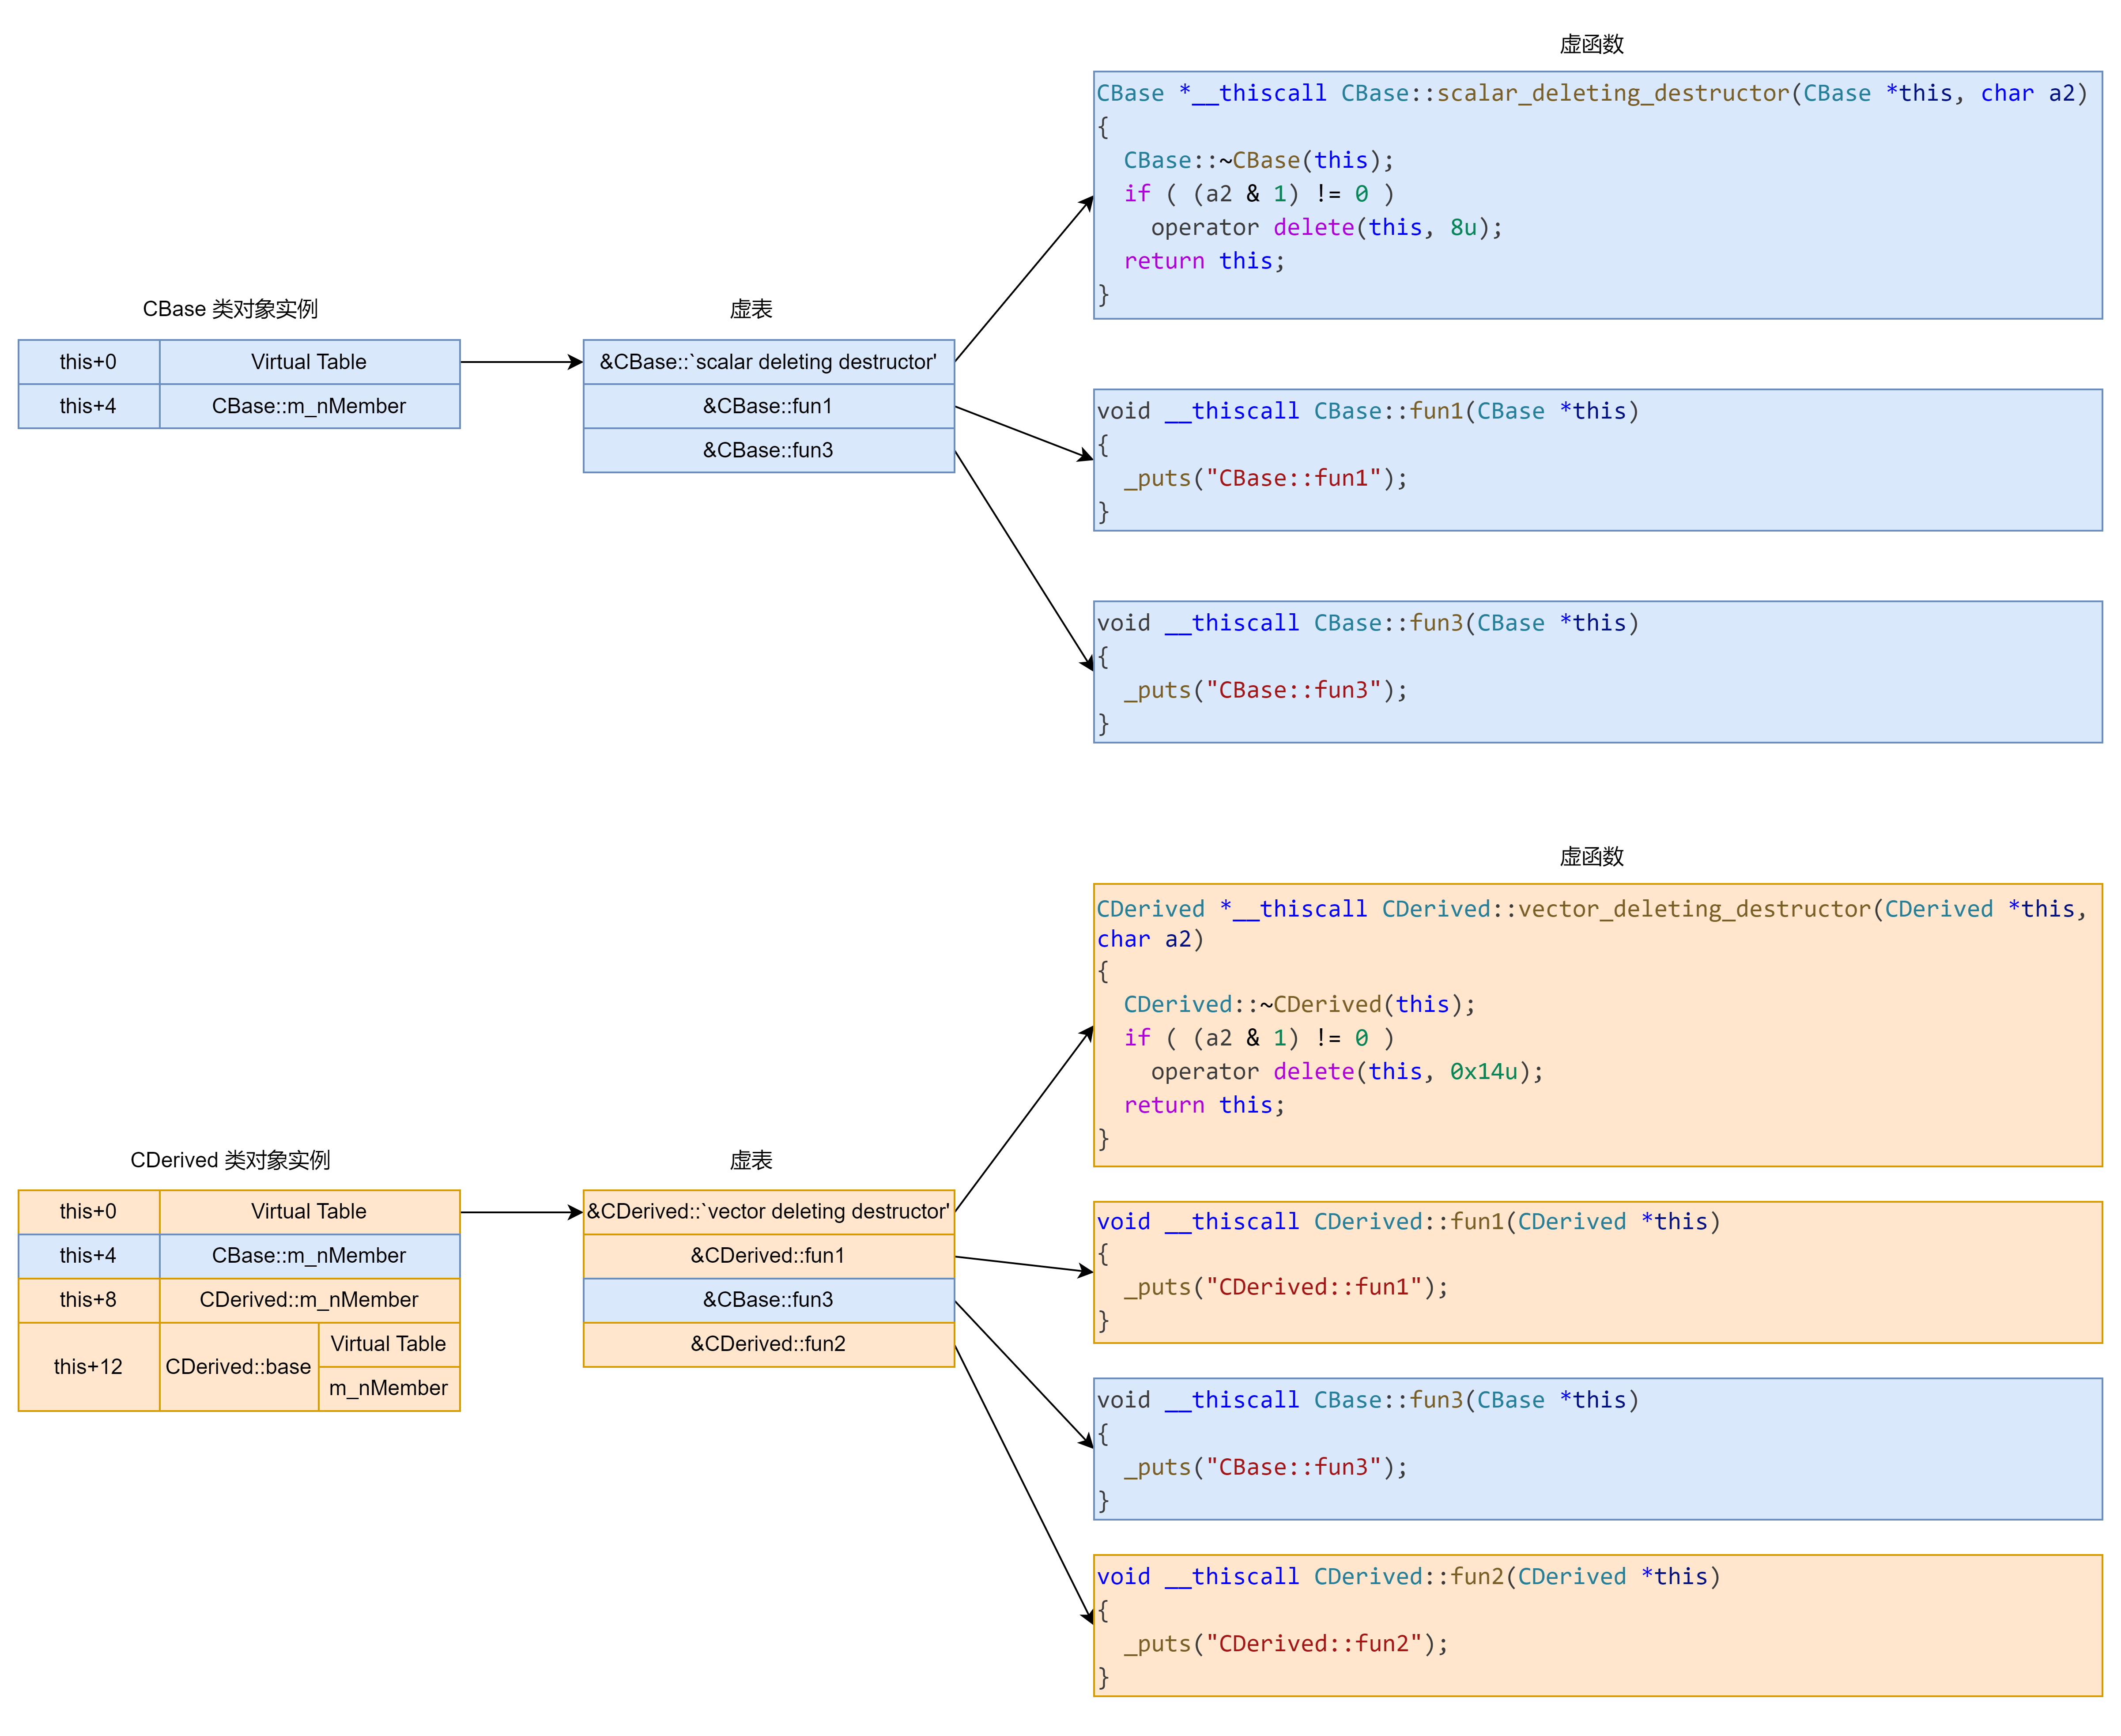Click the CBase::fun1 function code box
The image size is (2121, 1736).
click(1597, 460)
